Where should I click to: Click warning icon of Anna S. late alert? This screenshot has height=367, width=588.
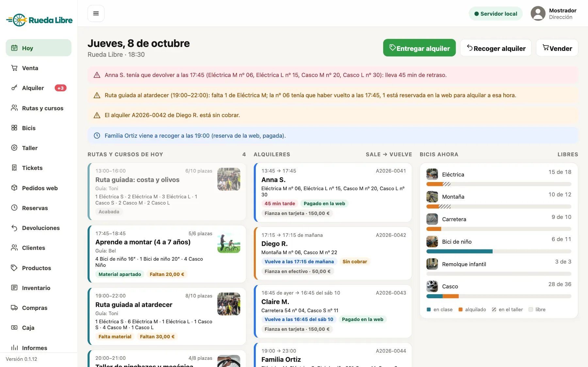pyautogui.click(x=97, y=75)
